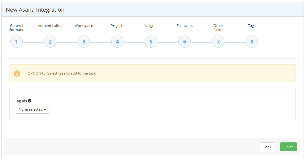
Task: Click the New Asana Integration header
Action: 35,9
